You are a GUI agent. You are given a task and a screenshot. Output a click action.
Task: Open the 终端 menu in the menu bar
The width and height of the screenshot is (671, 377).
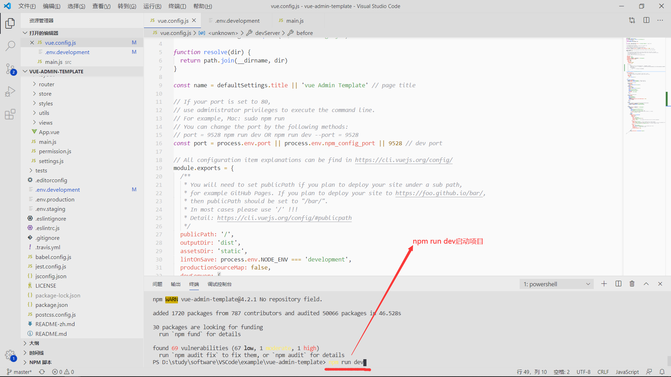[x=177, y=6]
